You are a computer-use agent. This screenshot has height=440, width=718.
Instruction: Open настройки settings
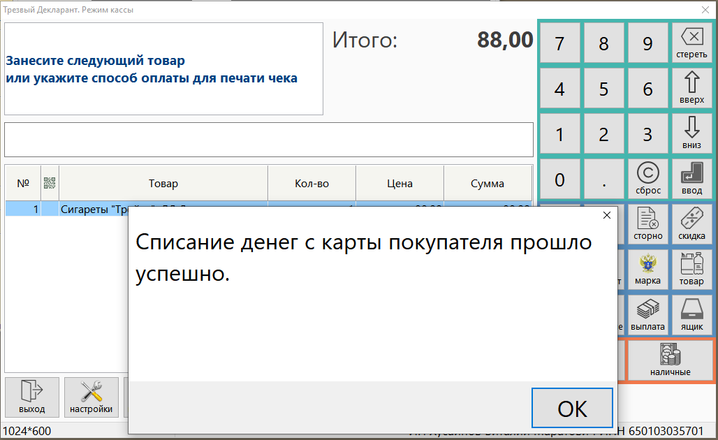coord(91,397)
